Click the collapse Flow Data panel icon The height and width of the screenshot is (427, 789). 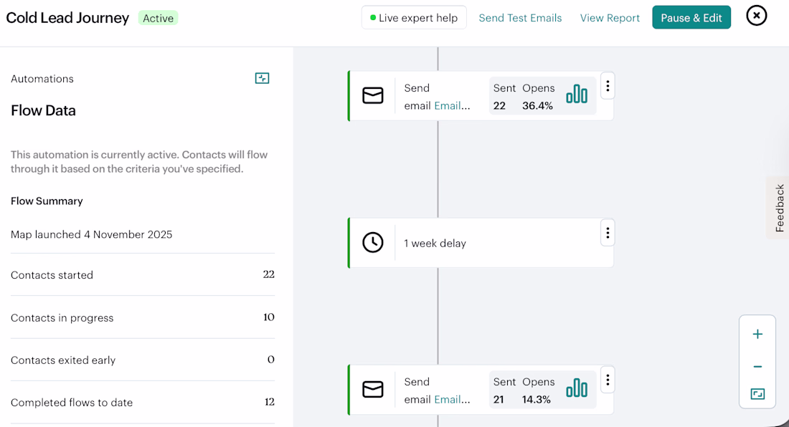[x=263, y=78]
